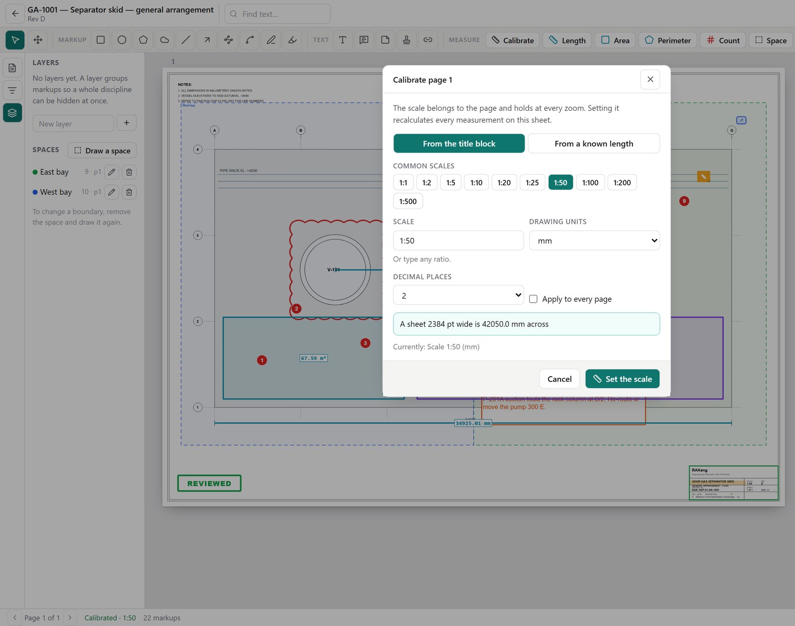795x626 pixels.
Task: Select the stamp tool
Action: 406,40
